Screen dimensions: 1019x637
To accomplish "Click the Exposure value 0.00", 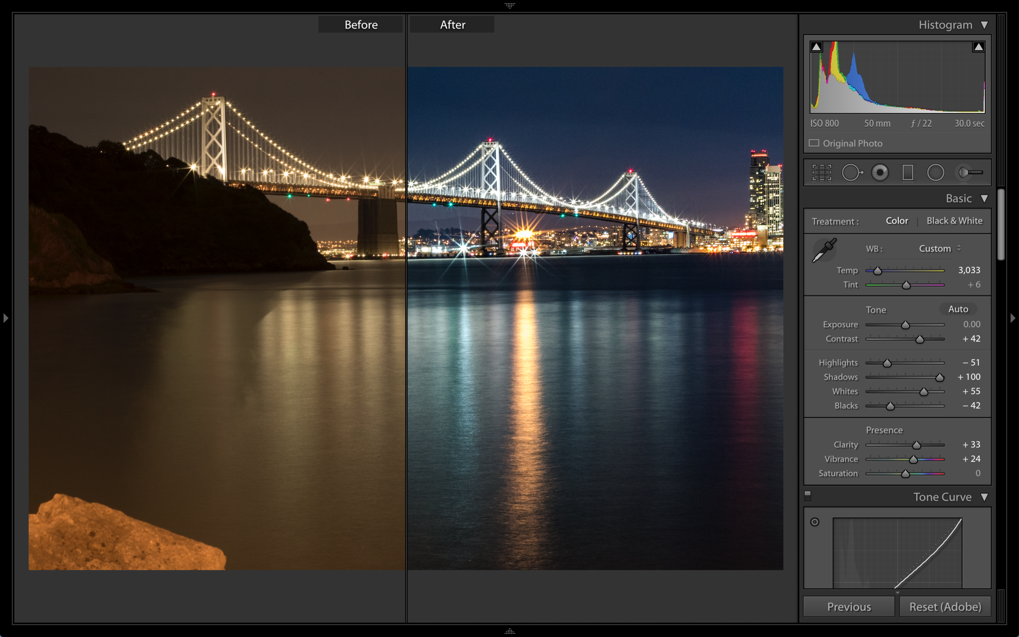I will 971,324.
